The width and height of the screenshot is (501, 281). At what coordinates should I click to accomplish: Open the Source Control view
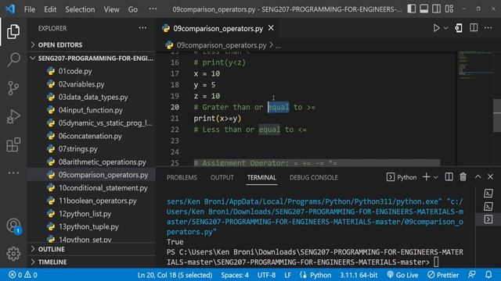pos(13,88)
